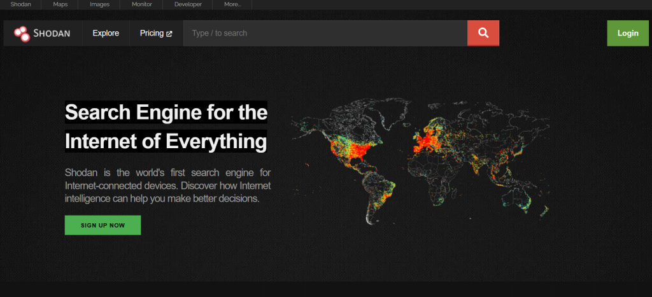Viewport: 652px width, 297px height.
Task: Open Maps in the top bar
Action: (x=60, y=4)
